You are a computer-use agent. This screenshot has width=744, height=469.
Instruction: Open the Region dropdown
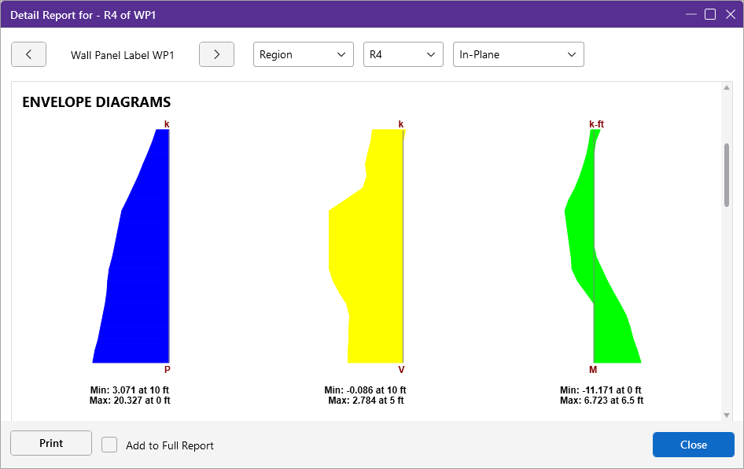[x=303, y=54]
